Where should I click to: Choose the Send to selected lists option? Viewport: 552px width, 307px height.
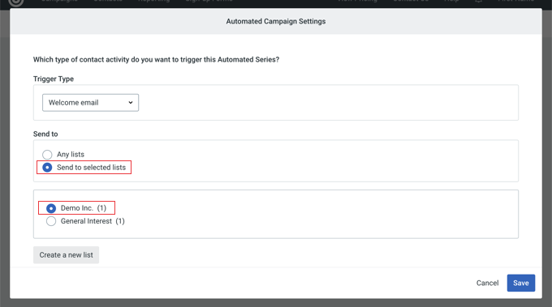(47, 168)
